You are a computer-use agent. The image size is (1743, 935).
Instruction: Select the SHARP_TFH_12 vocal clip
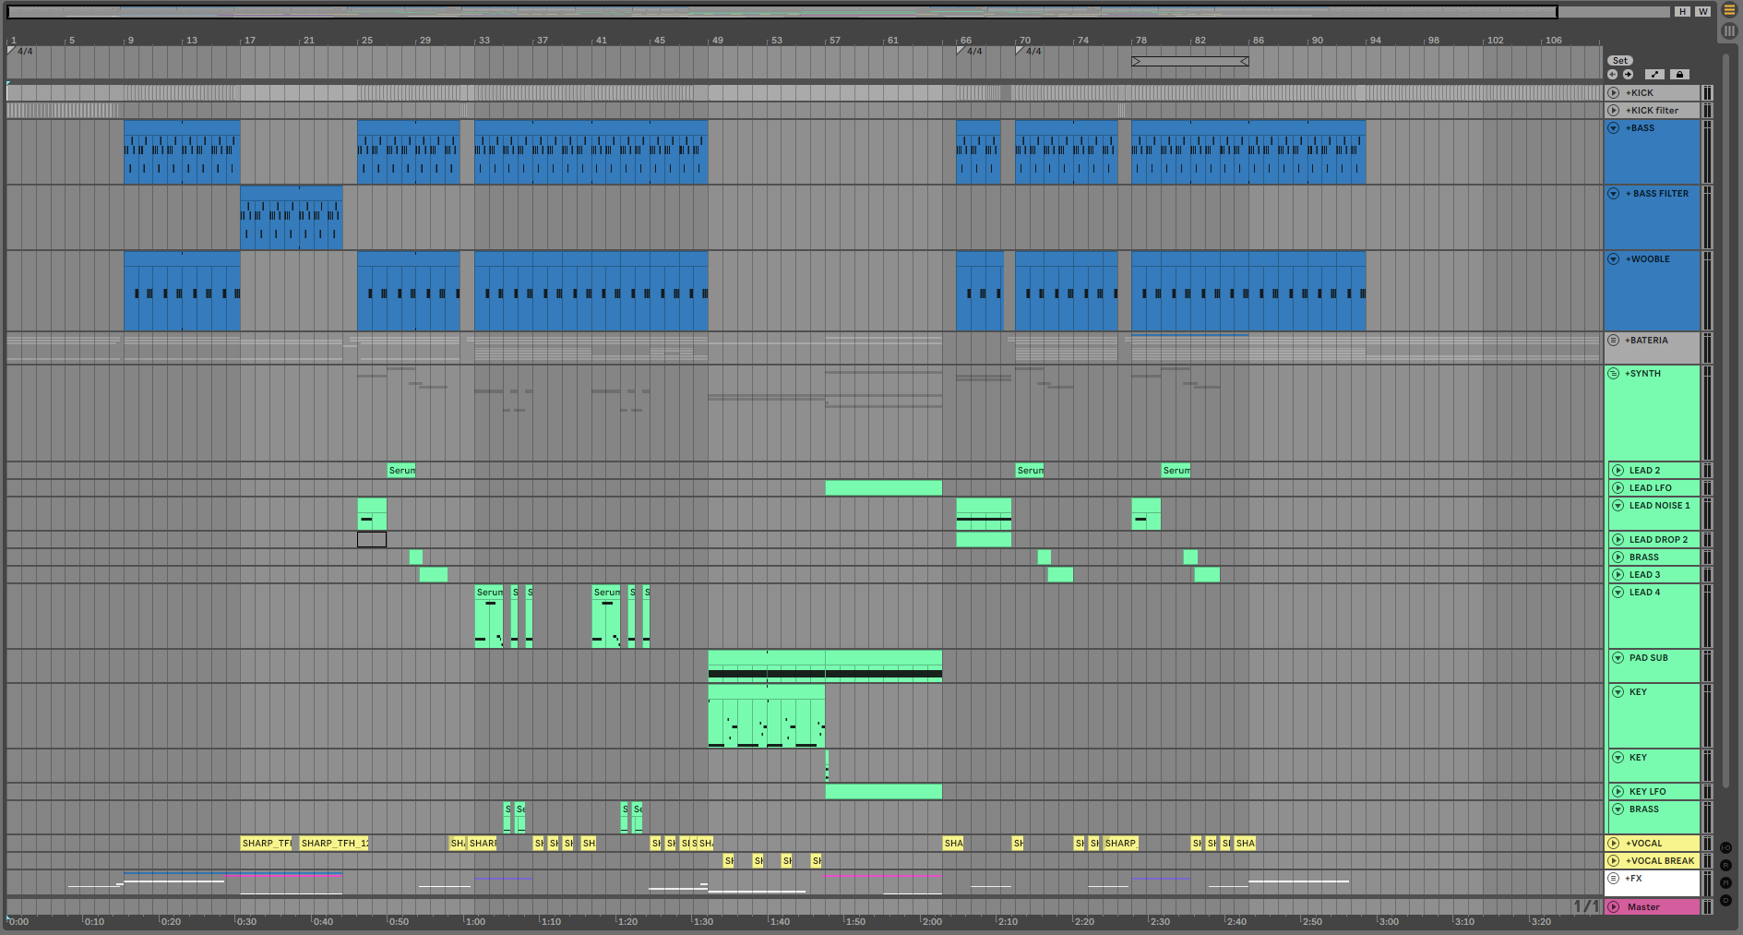click(x=334, y=844)
